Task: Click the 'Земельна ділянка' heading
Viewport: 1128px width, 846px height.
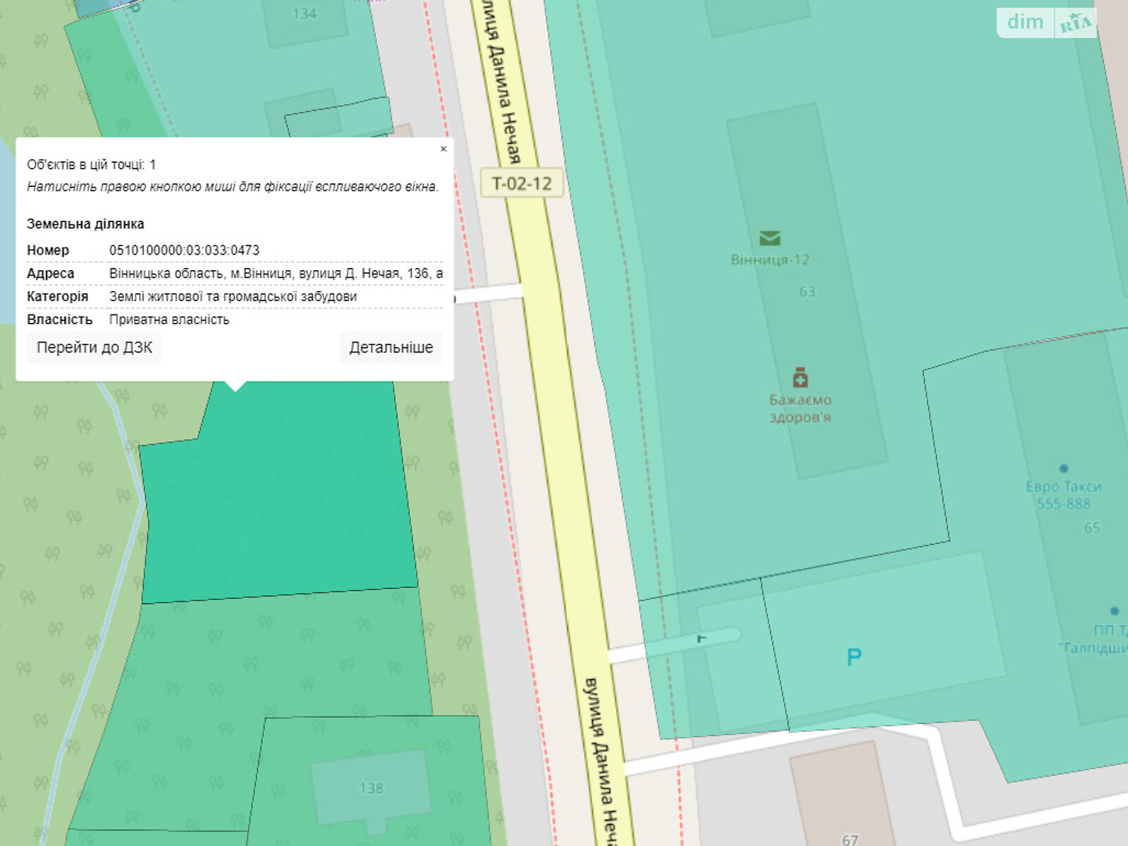Action: 85,224
